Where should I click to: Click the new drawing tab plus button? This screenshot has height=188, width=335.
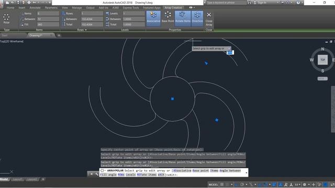[59, 36]
